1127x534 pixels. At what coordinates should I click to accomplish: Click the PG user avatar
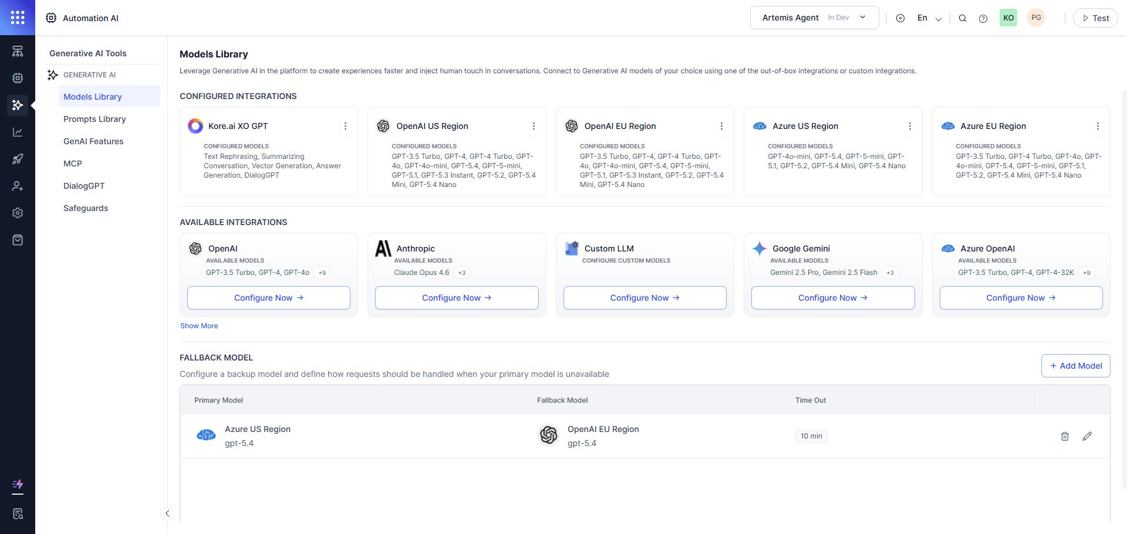click(1036, 18)
